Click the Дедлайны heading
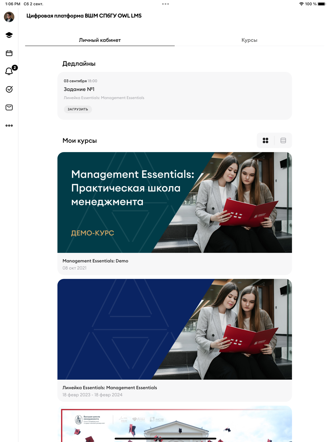The image size is (331, 442). [x=79, y=64]
